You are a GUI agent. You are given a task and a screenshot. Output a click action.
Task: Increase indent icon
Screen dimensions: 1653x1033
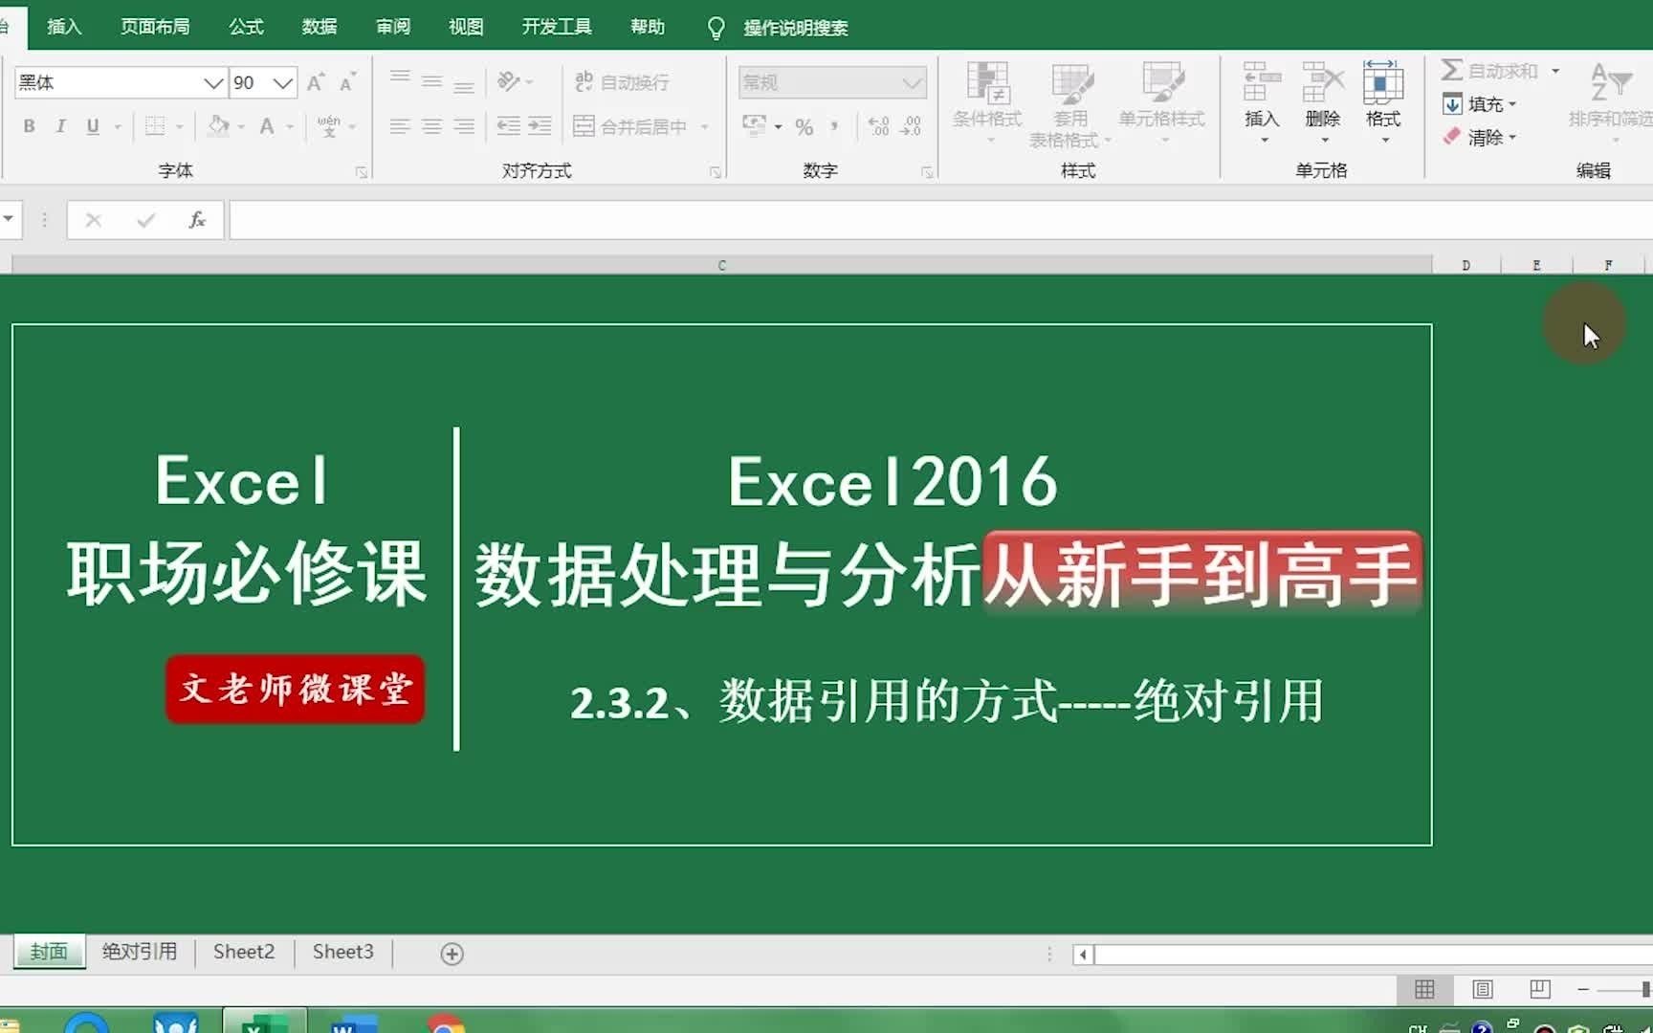point(540,126)
